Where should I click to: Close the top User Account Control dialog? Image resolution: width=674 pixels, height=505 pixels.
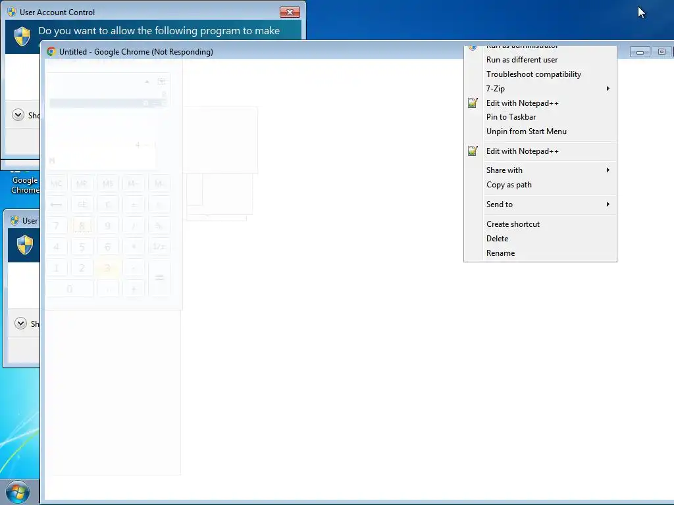coord(290,12)
